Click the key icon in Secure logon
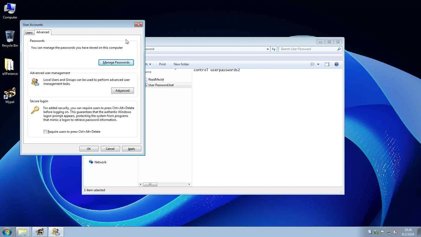Image resolution: width=421 pixels, height=237 pixels. (35, 110)
